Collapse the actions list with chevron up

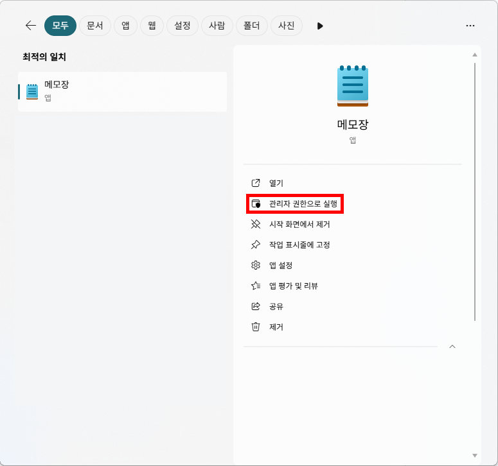[452, 347]
